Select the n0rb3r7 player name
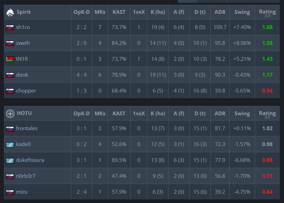Image resolution: width=284 pixels, height=203 pixels. click(x=26, y=176)
